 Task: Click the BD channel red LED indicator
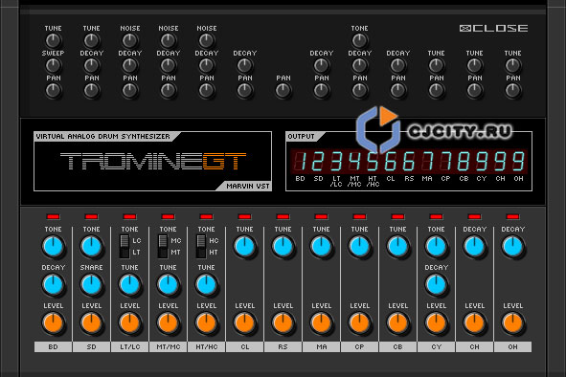[x=53, y=216]
